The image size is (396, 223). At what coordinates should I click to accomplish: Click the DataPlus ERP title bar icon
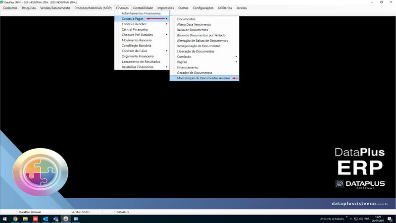pyautogui.click(x=2, y=2)
